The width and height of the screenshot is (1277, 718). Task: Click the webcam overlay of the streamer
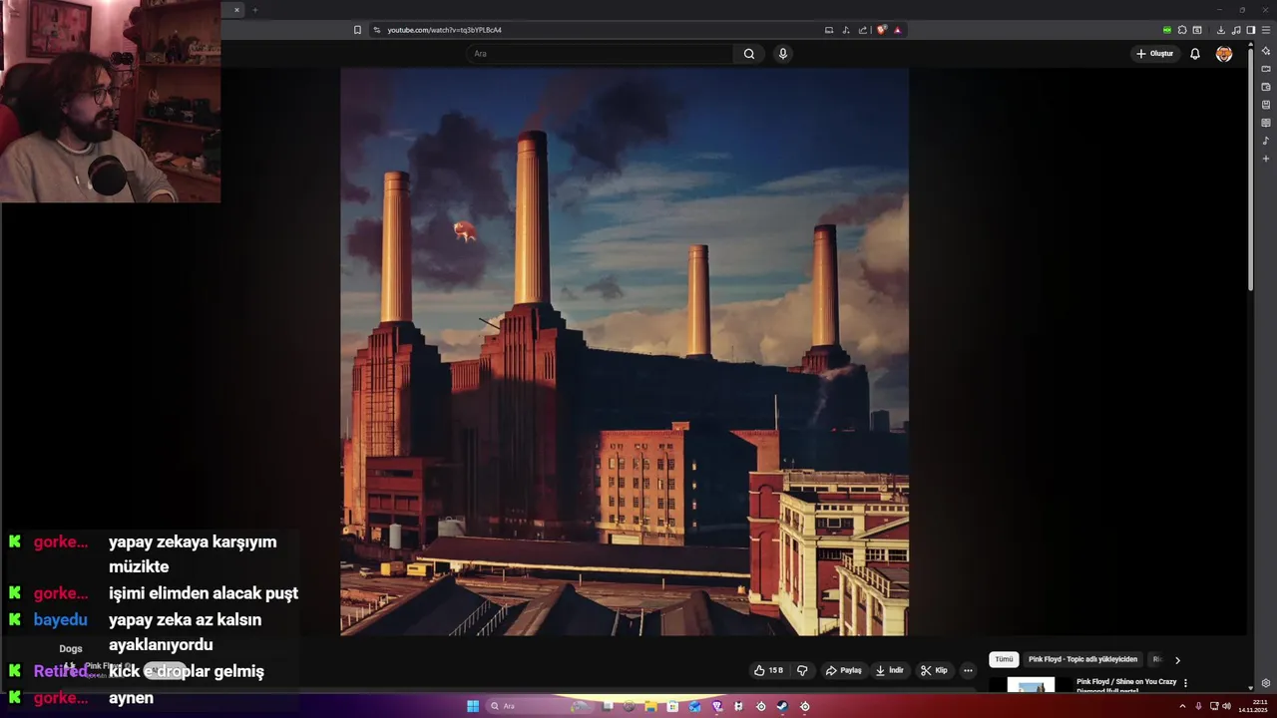(110, 102)
